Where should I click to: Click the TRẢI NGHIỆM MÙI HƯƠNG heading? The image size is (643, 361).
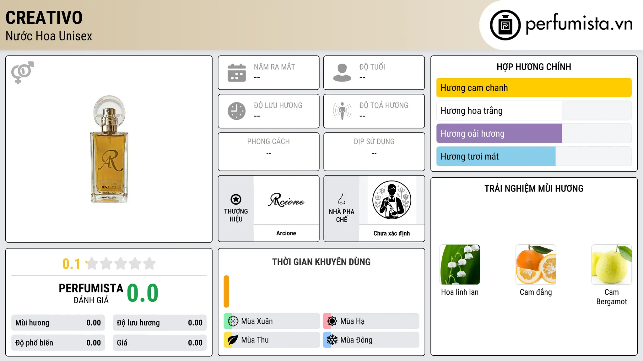pyautogui.click(x=534, y=189)
